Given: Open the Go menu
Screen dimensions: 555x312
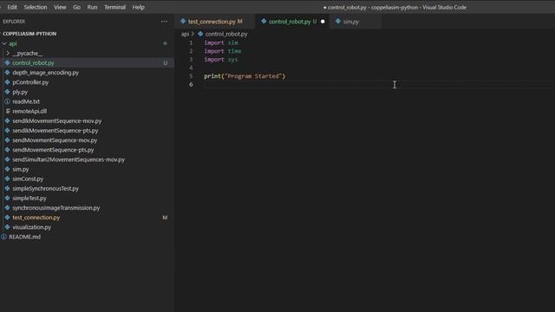Looking at the screenshot, I should click(x=76, y=7).
